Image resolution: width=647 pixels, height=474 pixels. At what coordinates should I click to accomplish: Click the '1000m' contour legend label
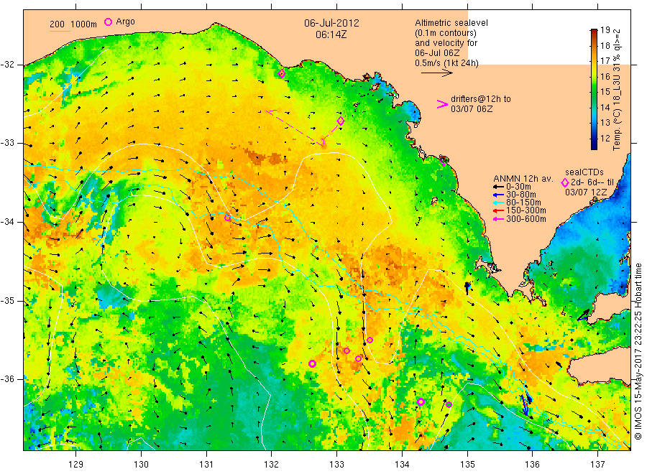point(84,24)
